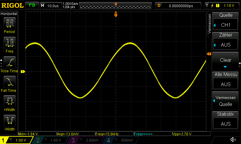Select channel 1 tab at 1.00 V
Screen dimensions: 241x144
[17, 140]
